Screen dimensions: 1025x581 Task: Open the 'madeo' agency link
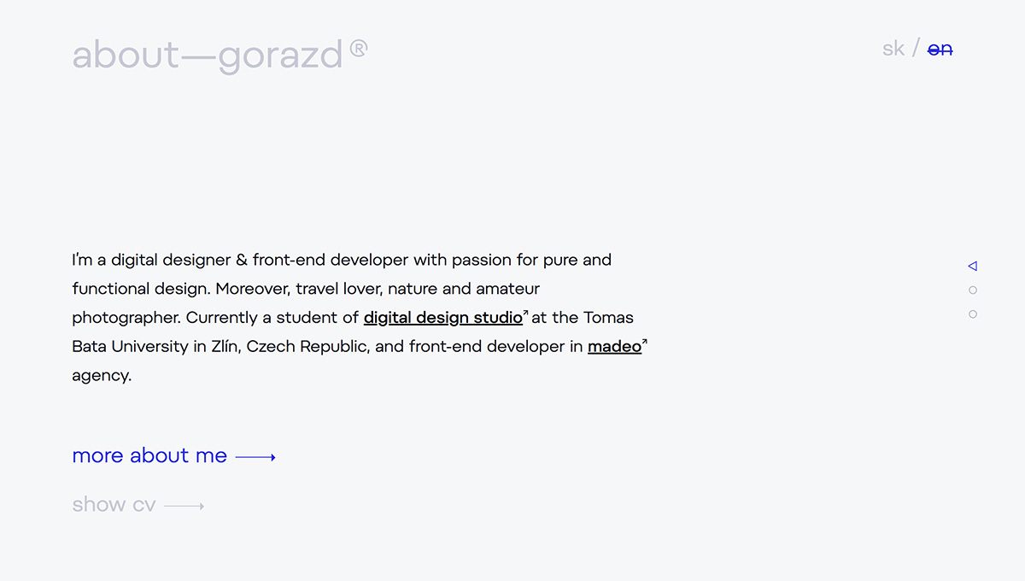[x=614, y=347]
